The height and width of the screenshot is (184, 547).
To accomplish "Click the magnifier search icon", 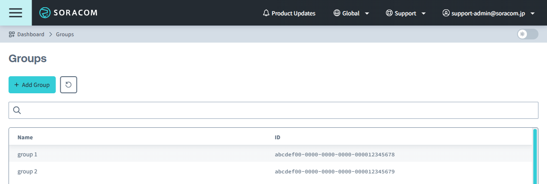I will pyautogui.click(x=17, y=110).
